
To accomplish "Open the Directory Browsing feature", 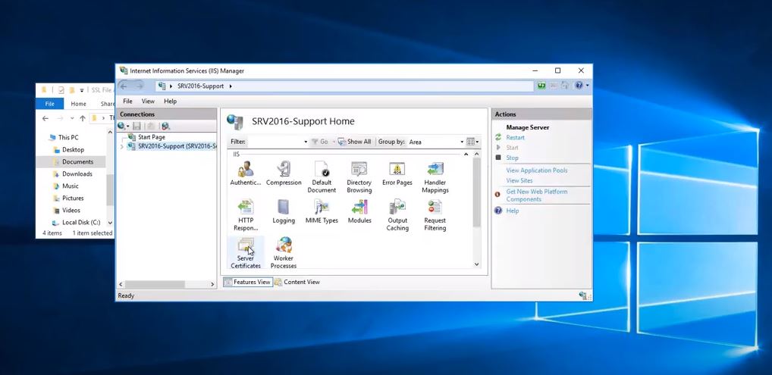I will click(x=359, y=177).
